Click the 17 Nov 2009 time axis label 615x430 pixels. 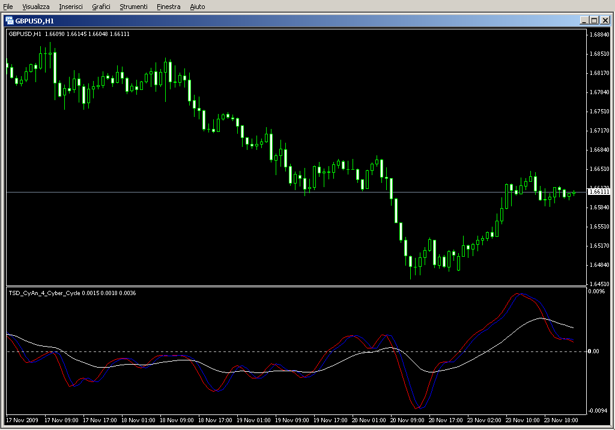[22, 420]
